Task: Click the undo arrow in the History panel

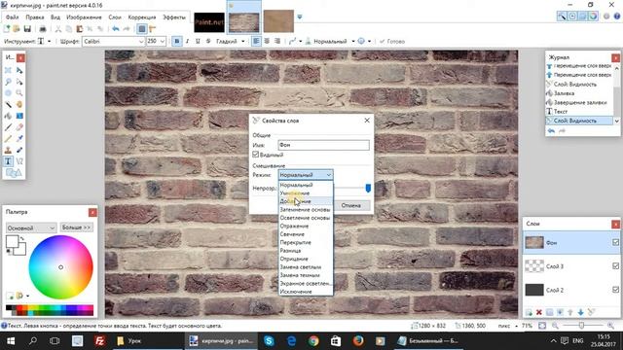Action: (551, 130)
